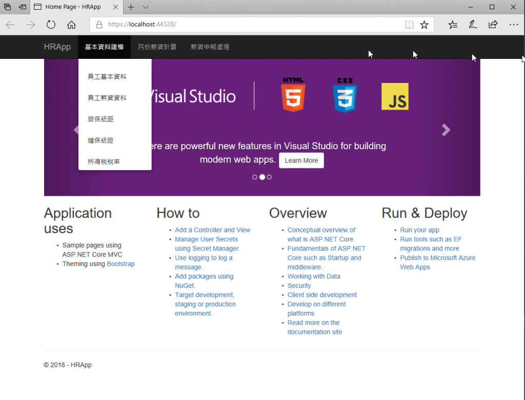Open the Security link
525x400 pixels.
pos(299,286)
